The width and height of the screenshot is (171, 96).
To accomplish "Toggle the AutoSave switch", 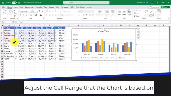I will coord(14,3).
